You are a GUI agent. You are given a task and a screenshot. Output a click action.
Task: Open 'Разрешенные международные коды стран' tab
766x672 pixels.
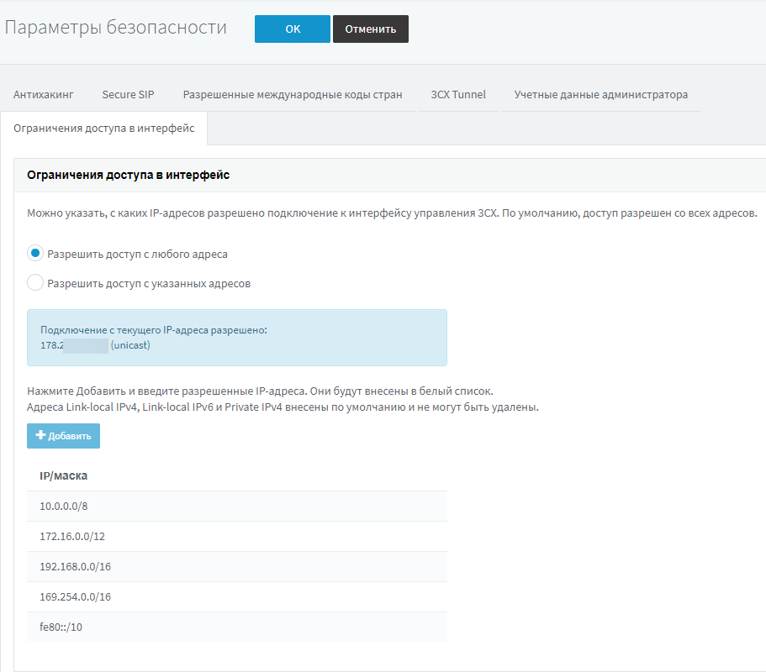(x=293, y=95)
